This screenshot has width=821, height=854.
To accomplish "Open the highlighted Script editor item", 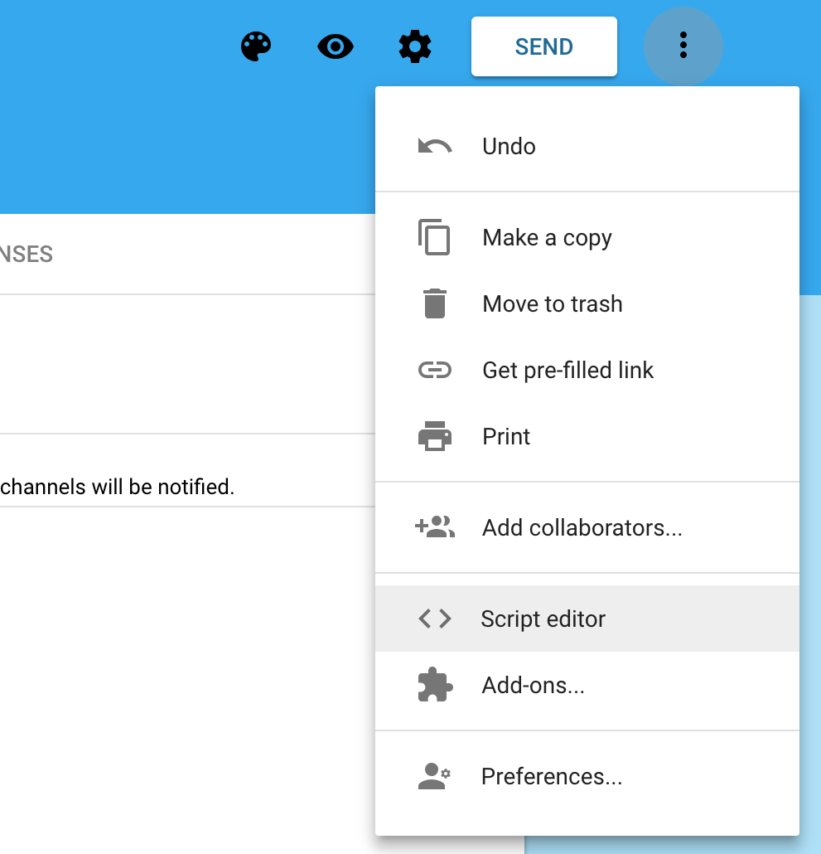I will [x=543, y=619].
